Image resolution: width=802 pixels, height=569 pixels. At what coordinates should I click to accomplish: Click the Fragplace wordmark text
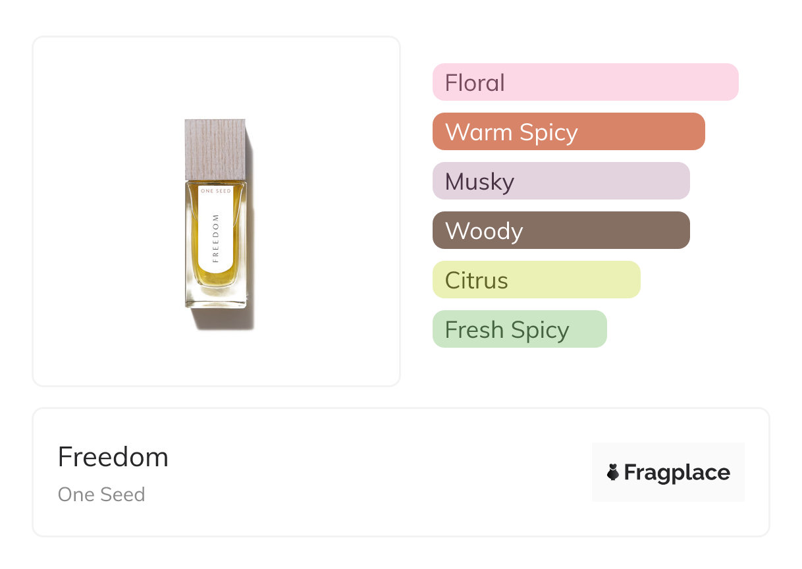677,472
